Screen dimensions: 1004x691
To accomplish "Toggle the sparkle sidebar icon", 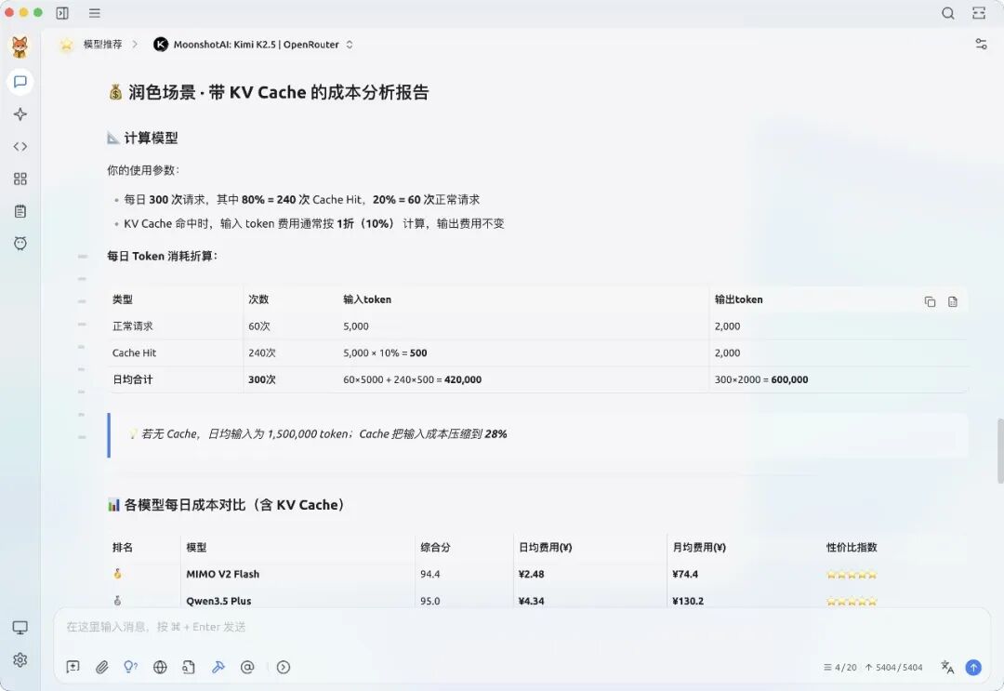I will tap(20, 113).
